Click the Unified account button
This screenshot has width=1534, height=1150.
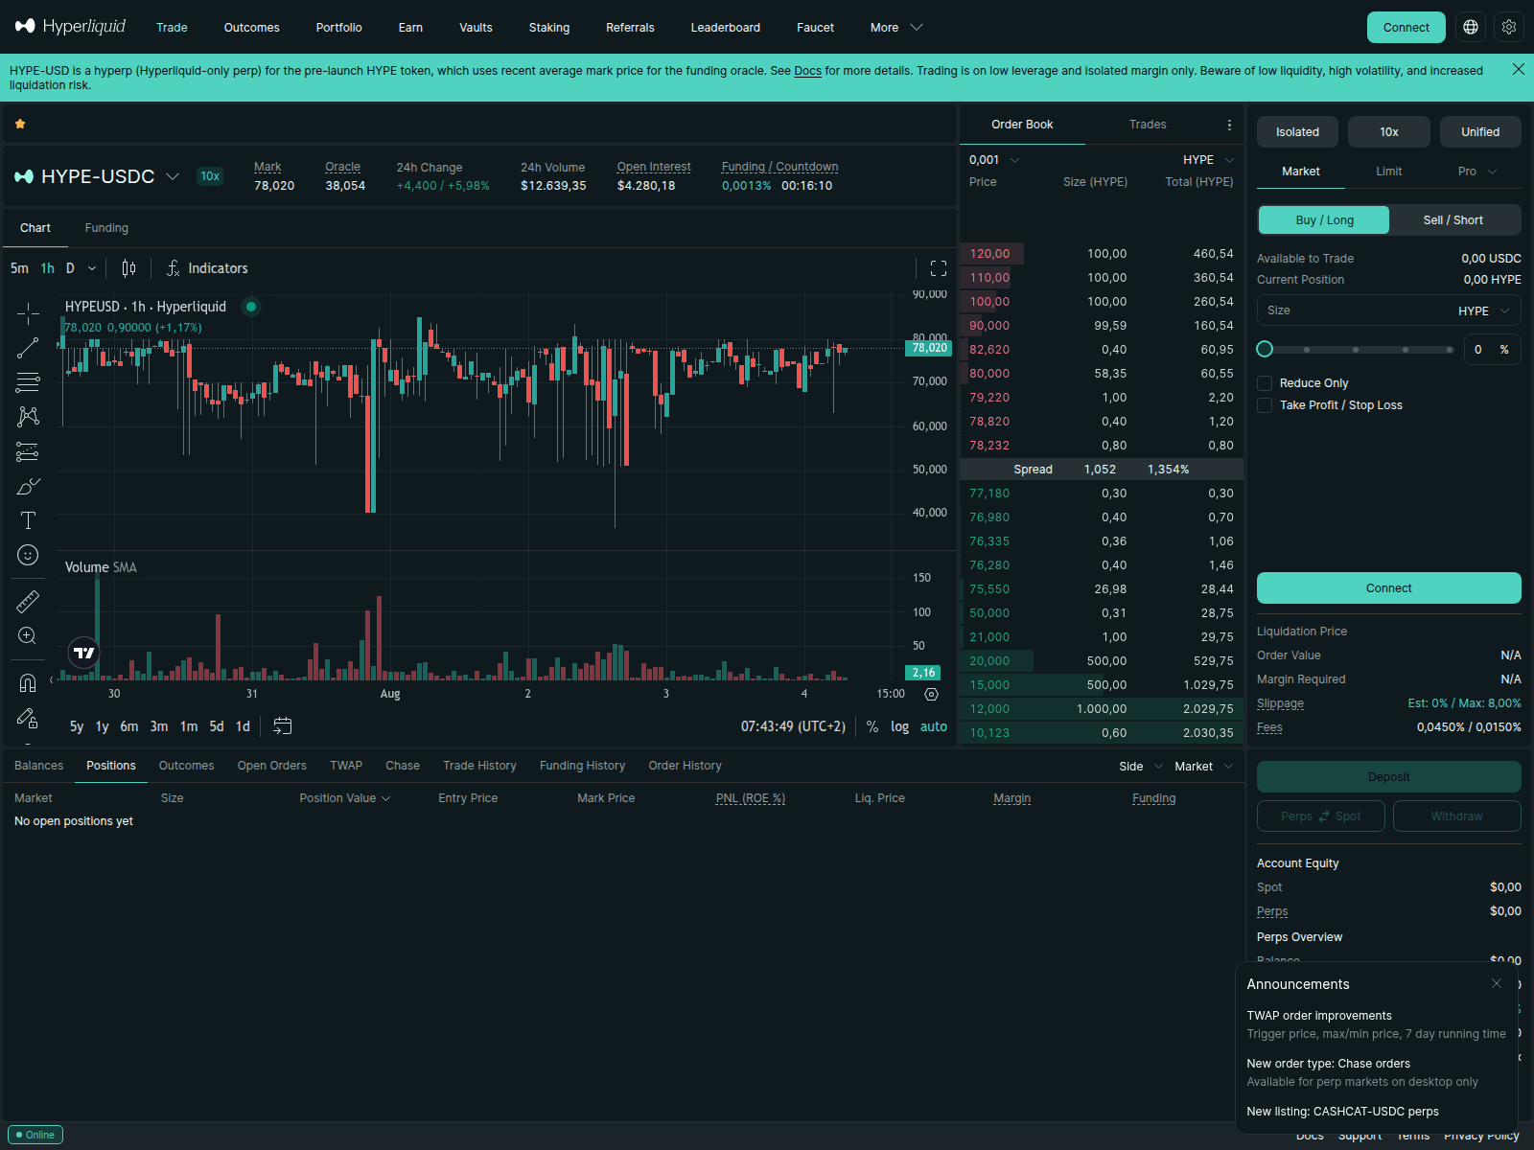pos(1480,132)
